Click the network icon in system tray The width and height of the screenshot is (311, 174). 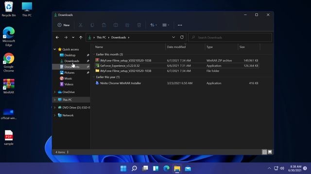tap(276, 168)
